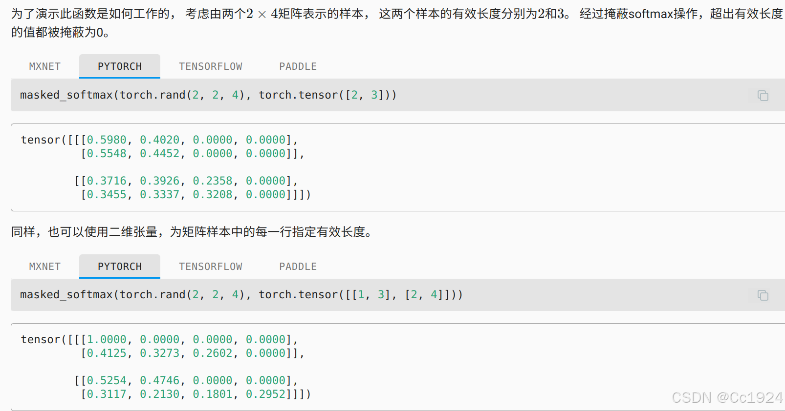Click the sentence beginning 同样，也可以使用二维张量
Screen dimensions: 785x411
coord(193,232)
